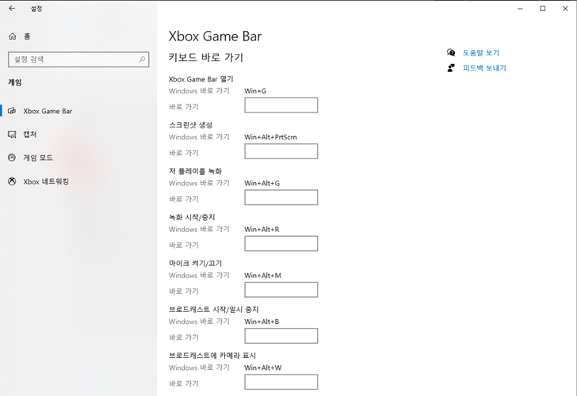Maximize the Settings window

click(x=543, y=9)
